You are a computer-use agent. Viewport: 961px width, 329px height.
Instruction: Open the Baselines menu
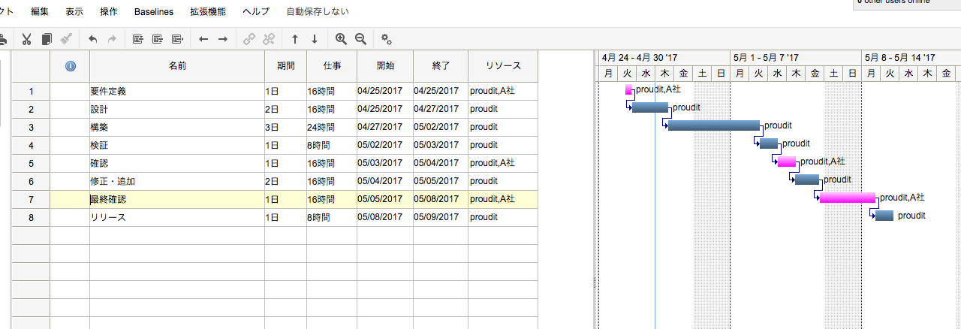pyautogui.click(x=153, y=12)
